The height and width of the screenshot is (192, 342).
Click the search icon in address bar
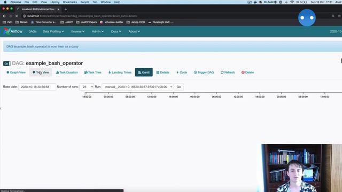(x=333, y=16)
